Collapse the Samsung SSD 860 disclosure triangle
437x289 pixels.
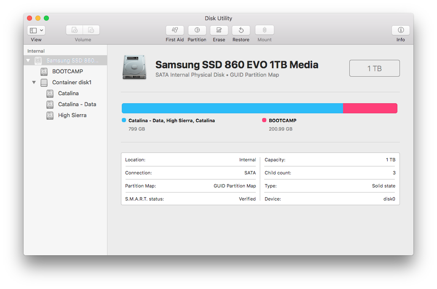pos(28,61)
